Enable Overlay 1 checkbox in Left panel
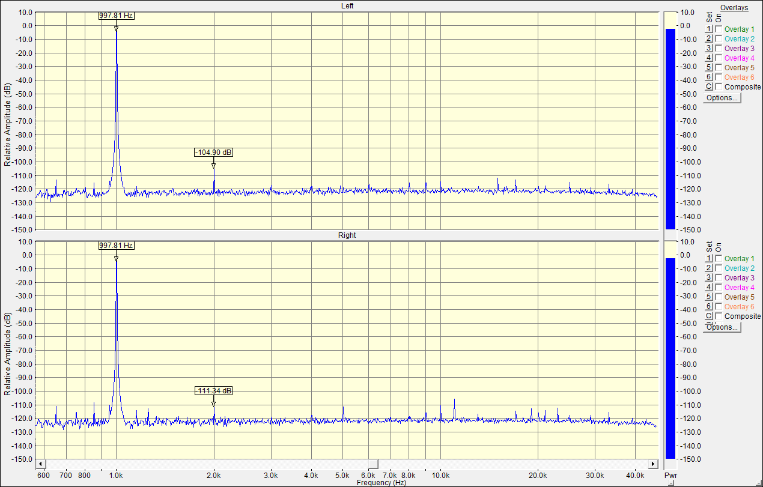The height and width of the screenshot is (487, 763). 719,29
